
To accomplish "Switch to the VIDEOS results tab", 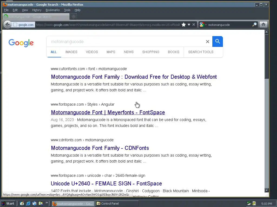I will pos(92,52).
